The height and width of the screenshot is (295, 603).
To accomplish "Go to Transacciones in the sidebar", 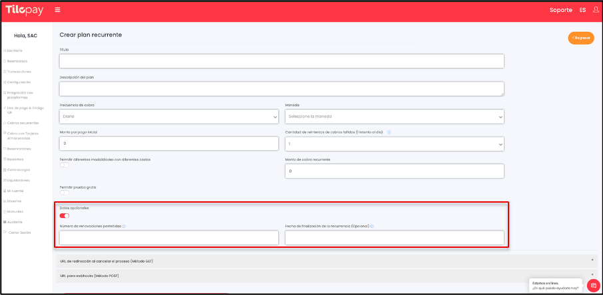I will (x=19, y=71).
